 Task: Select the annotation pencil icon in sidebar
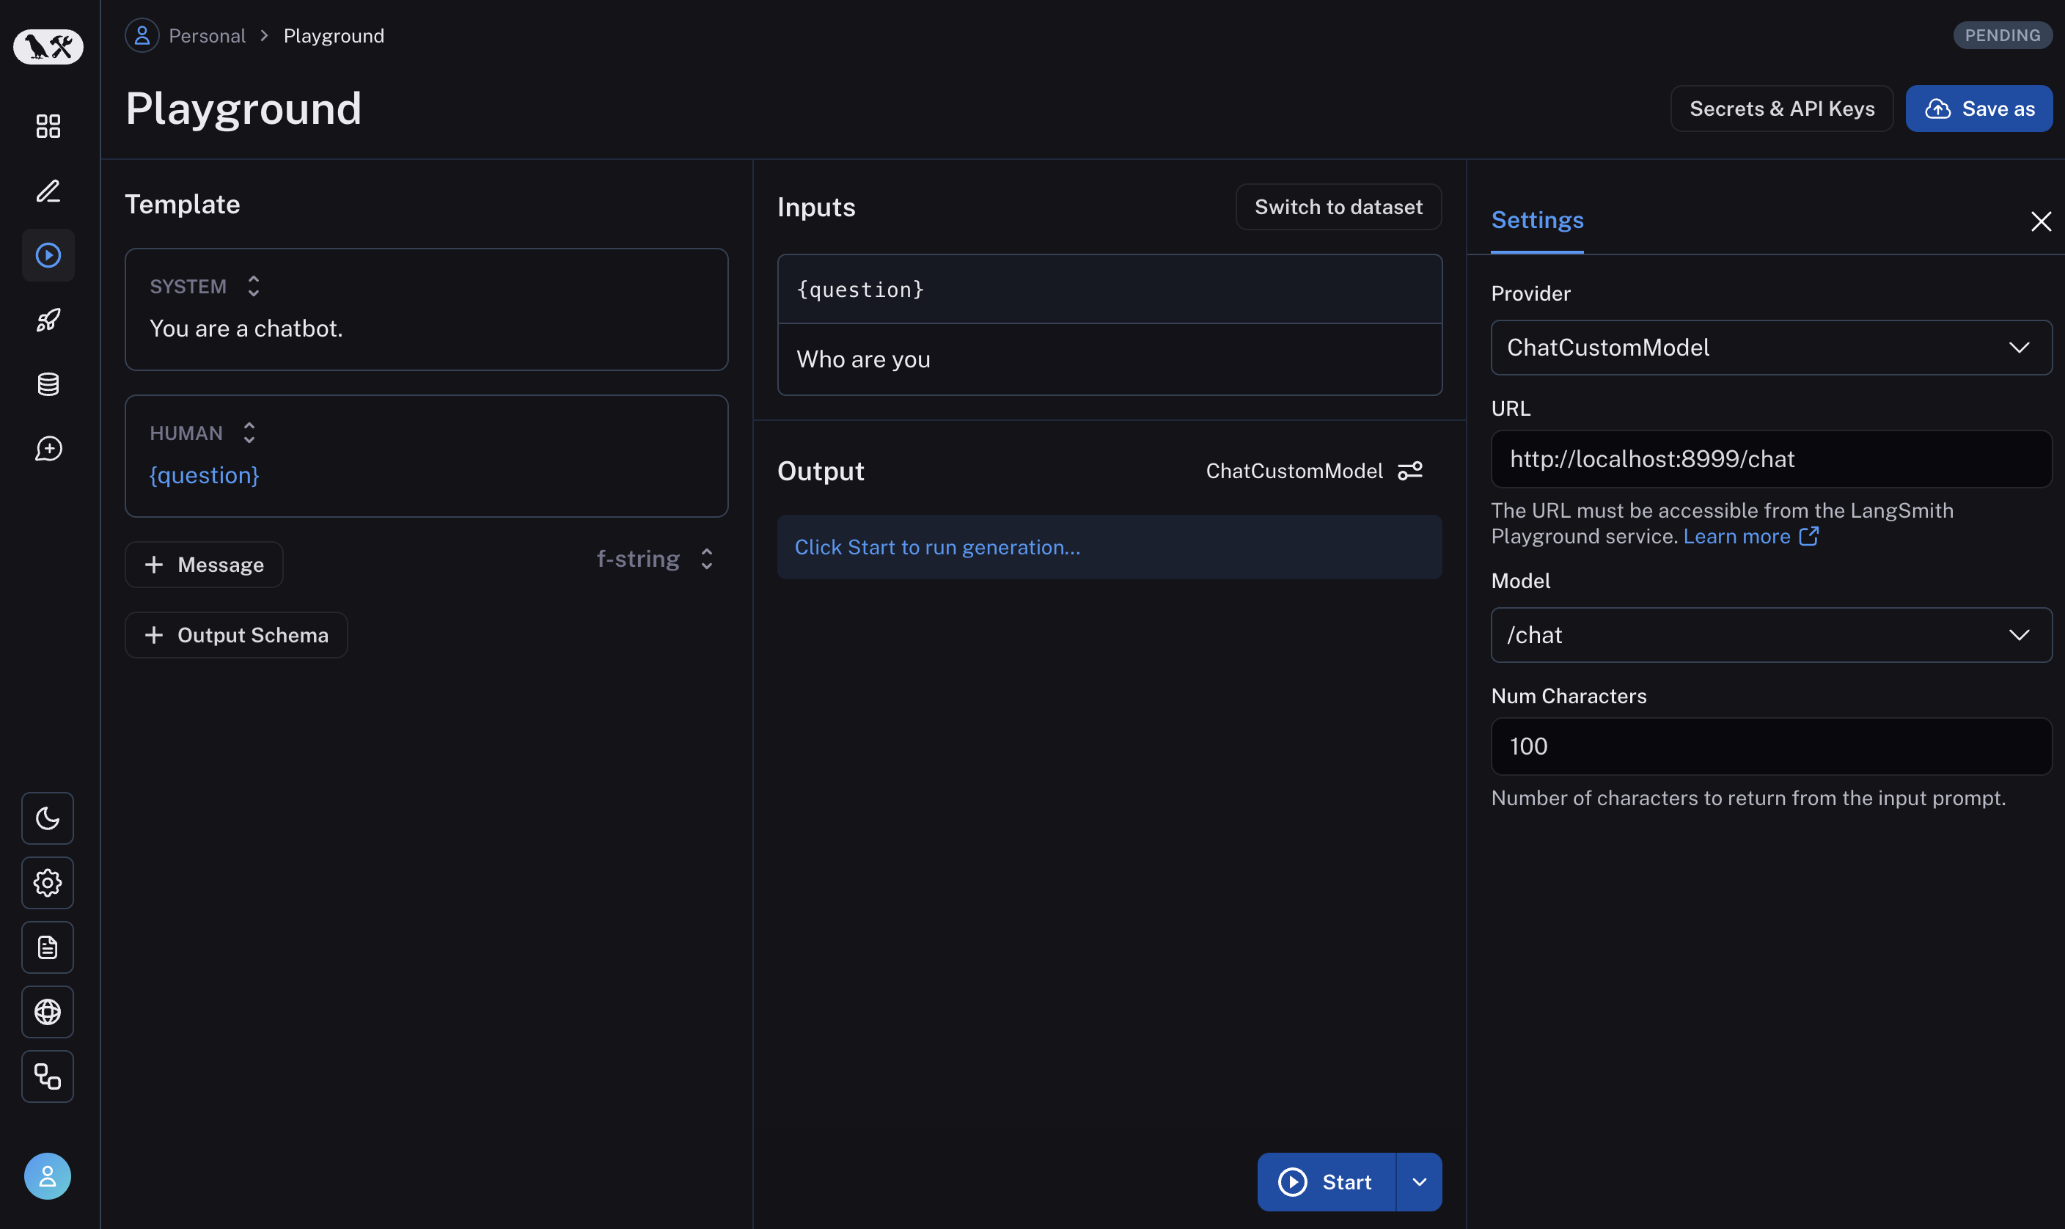click(47, 191)
